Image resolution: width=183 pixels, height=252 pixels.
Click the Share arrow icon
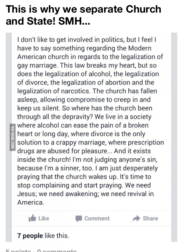(137, 218)
